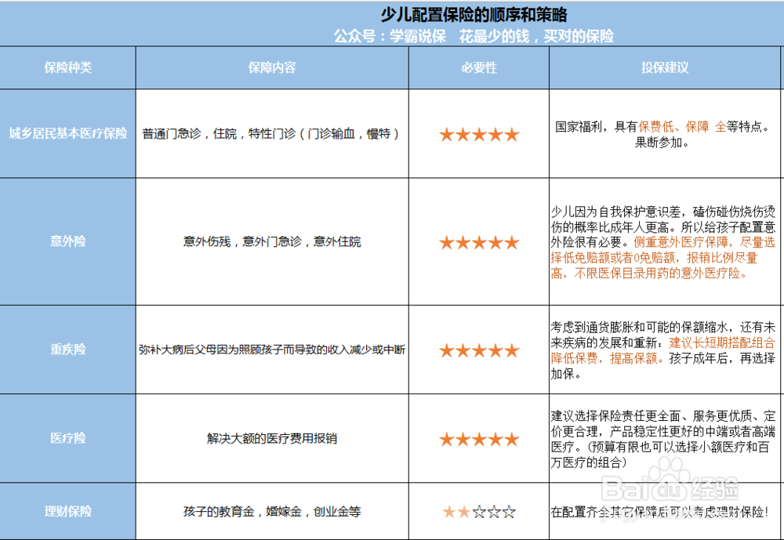This screenshot has width=784, height=540.
Task: Click the two-star rating for 理财保险
Action: [479, 512]
